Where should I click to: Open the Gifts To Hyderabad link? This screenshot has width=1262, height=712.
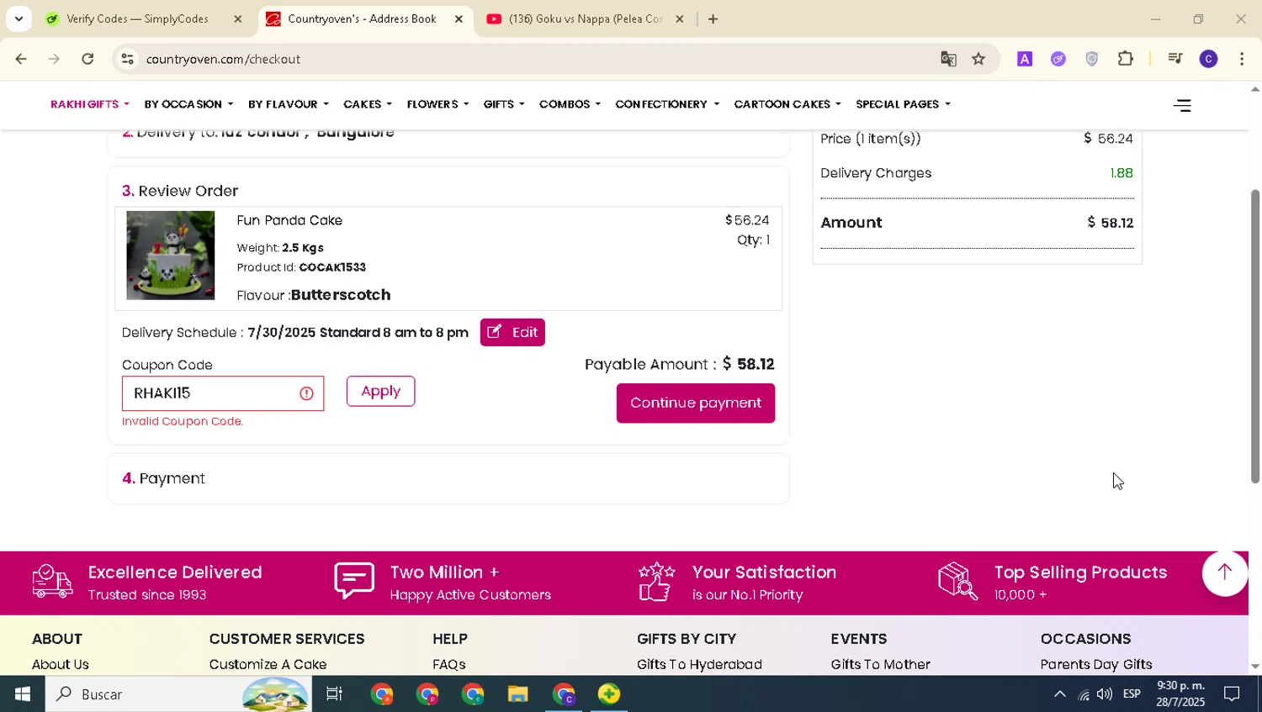coord(699,664)
